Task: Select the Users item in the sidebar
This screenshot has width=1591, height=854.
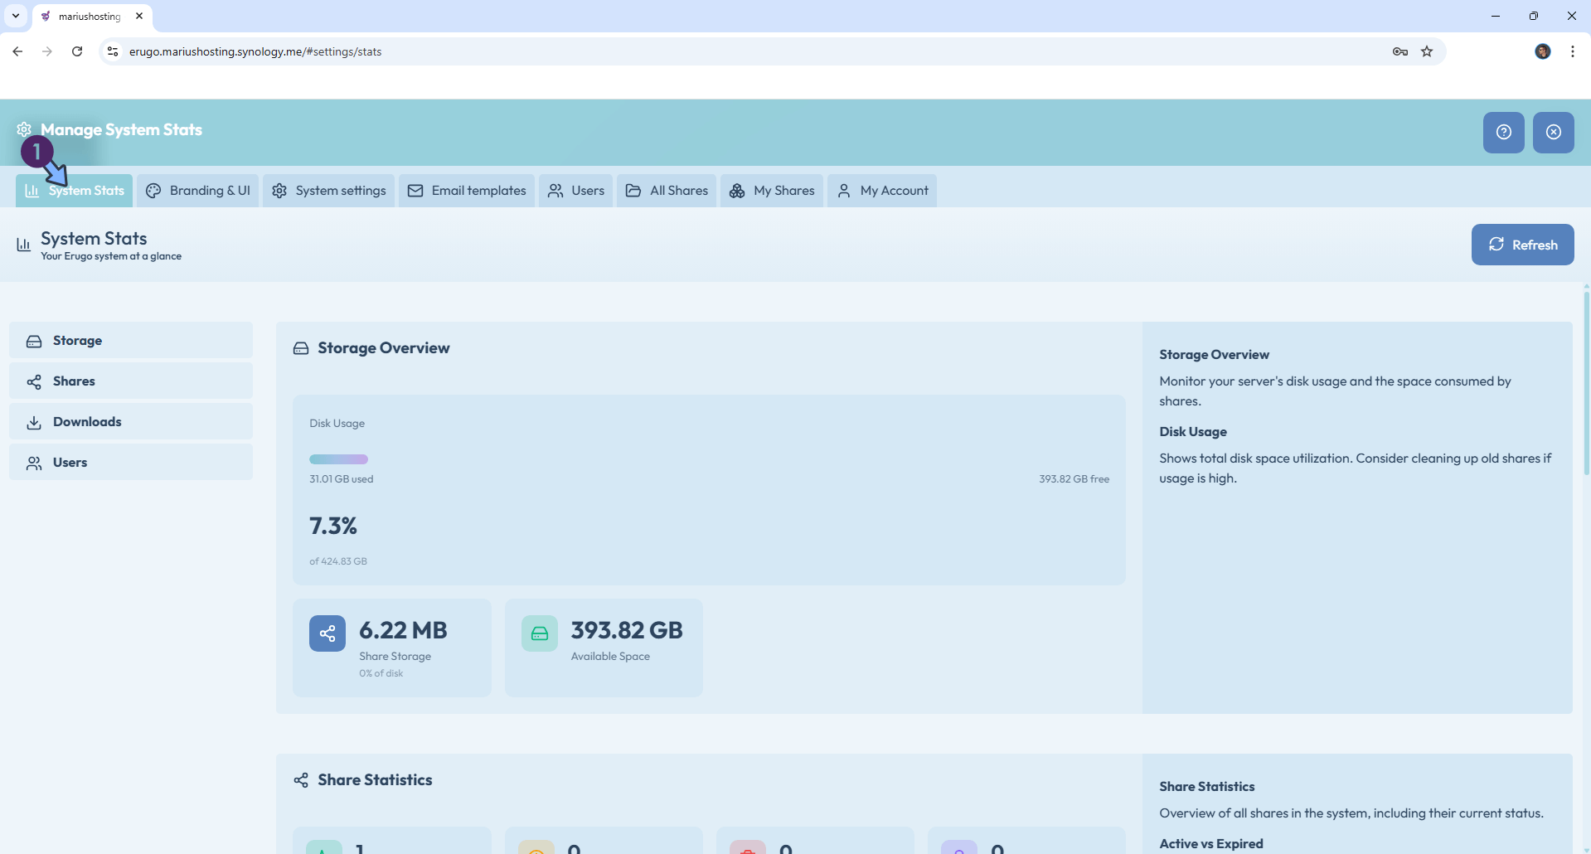Action: coord(33,462)
